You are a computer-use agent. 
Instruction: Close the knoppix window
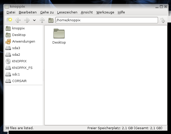coord(166,7)
